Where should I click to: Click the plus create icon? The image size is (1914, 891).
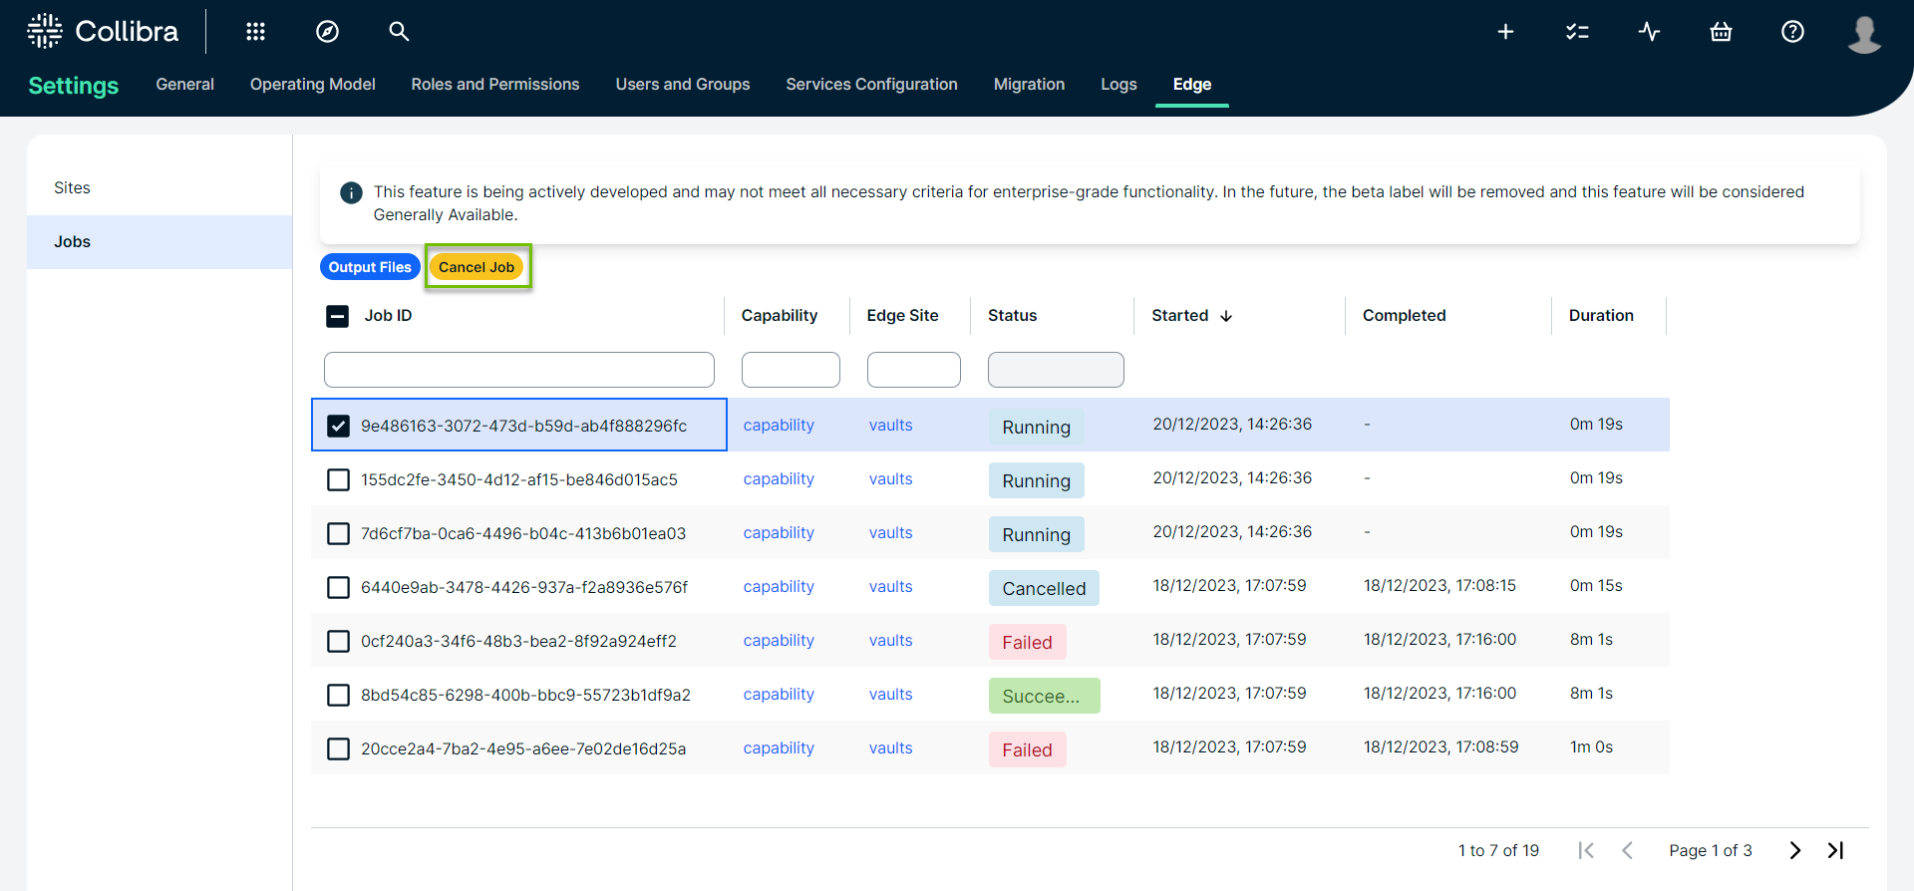click(x=1505, y=32)
